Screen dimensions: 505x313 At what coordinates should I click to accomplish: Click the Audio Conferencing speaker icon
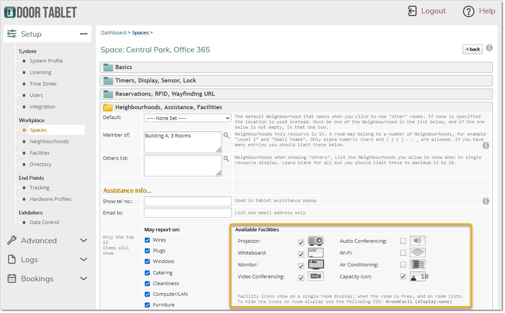pos(418,241)
